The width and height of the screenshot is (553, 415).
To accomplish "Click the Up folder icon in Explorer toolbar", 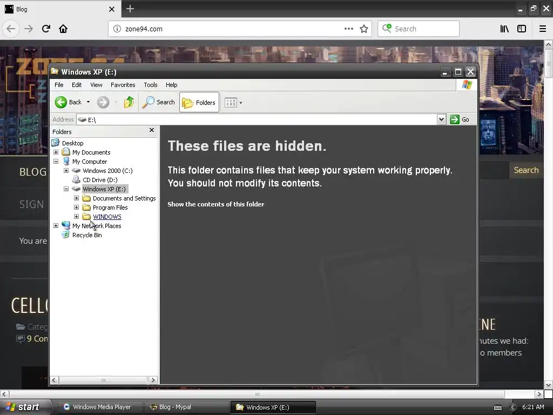I will click(x=129, y=102).
